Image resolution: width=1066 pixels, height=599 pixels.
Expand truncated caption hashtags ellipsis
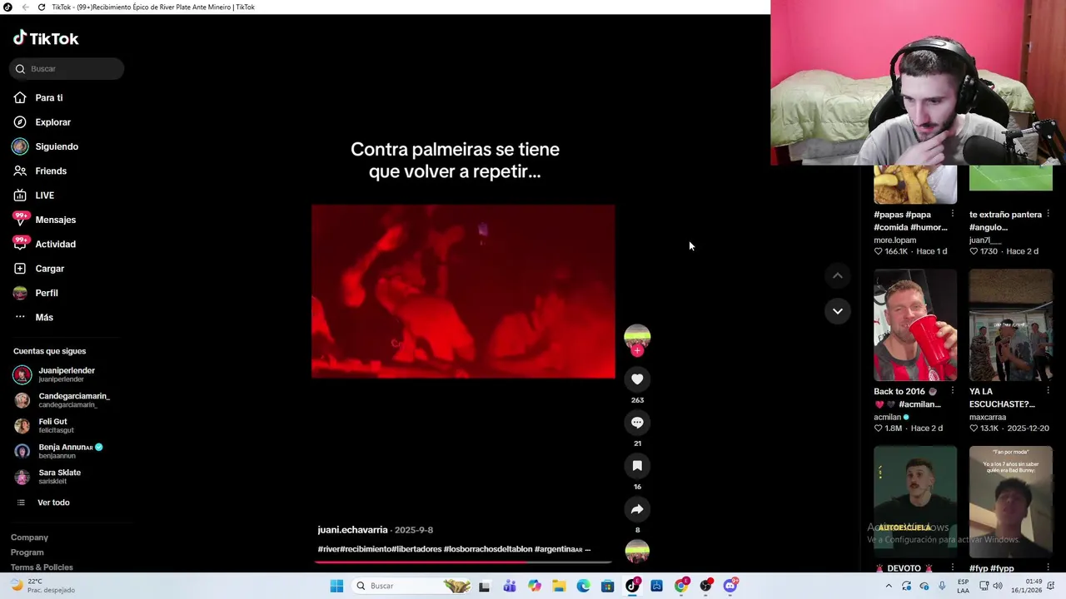tap(587, 549)
